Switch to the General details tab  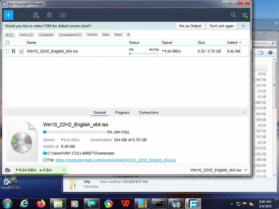coord(99,112)
